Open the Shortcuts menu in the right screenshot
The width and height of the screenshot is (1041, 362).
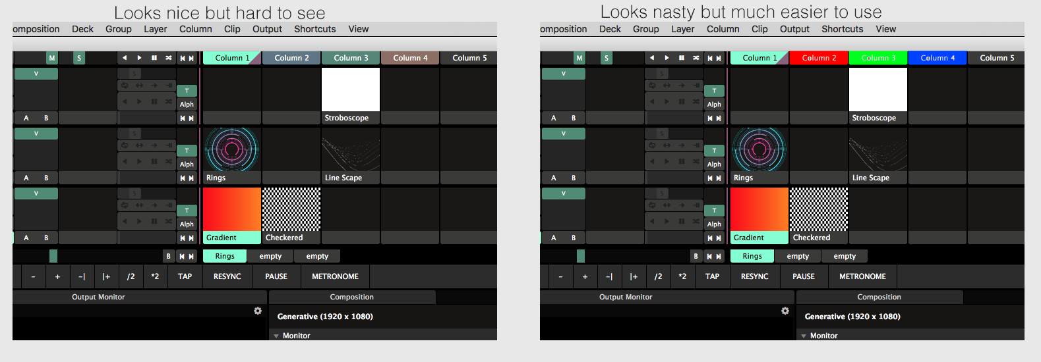pos(842,29)
